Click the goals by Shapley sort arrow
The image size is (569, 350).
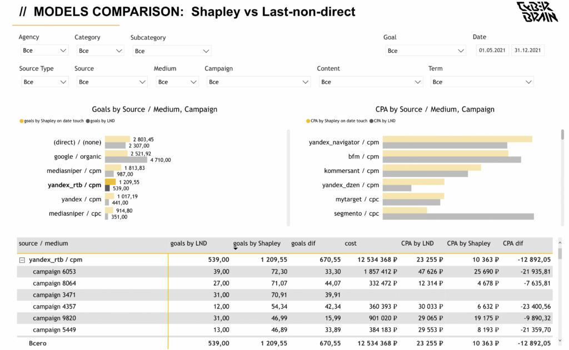pyautogui.click(x=236, y=248)
